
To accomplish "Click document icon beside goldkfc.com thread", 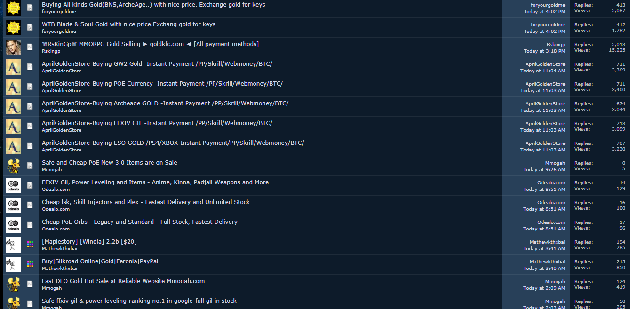I will pos(30,47).
